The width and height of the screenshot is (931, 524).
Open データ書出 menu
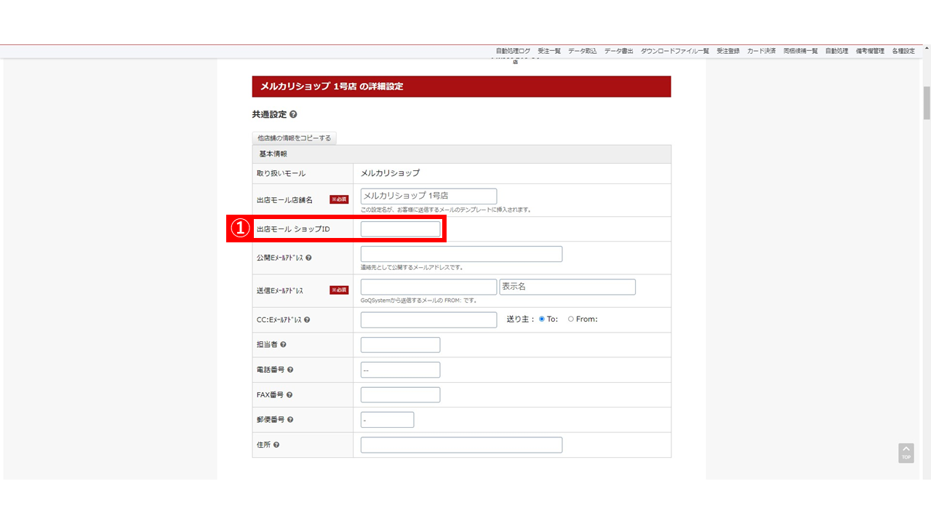point(619,51)
